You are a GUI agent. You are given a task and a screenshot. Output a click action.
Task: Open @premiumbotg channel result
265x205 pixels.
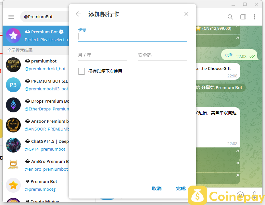coord(40,189)
